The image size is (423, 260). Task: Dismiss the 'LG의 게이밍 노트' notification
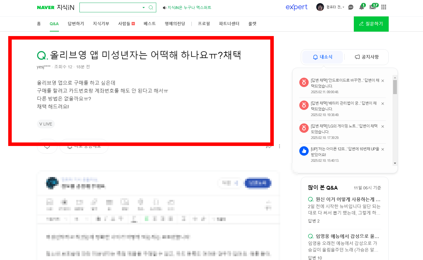[x=383, y=126]
